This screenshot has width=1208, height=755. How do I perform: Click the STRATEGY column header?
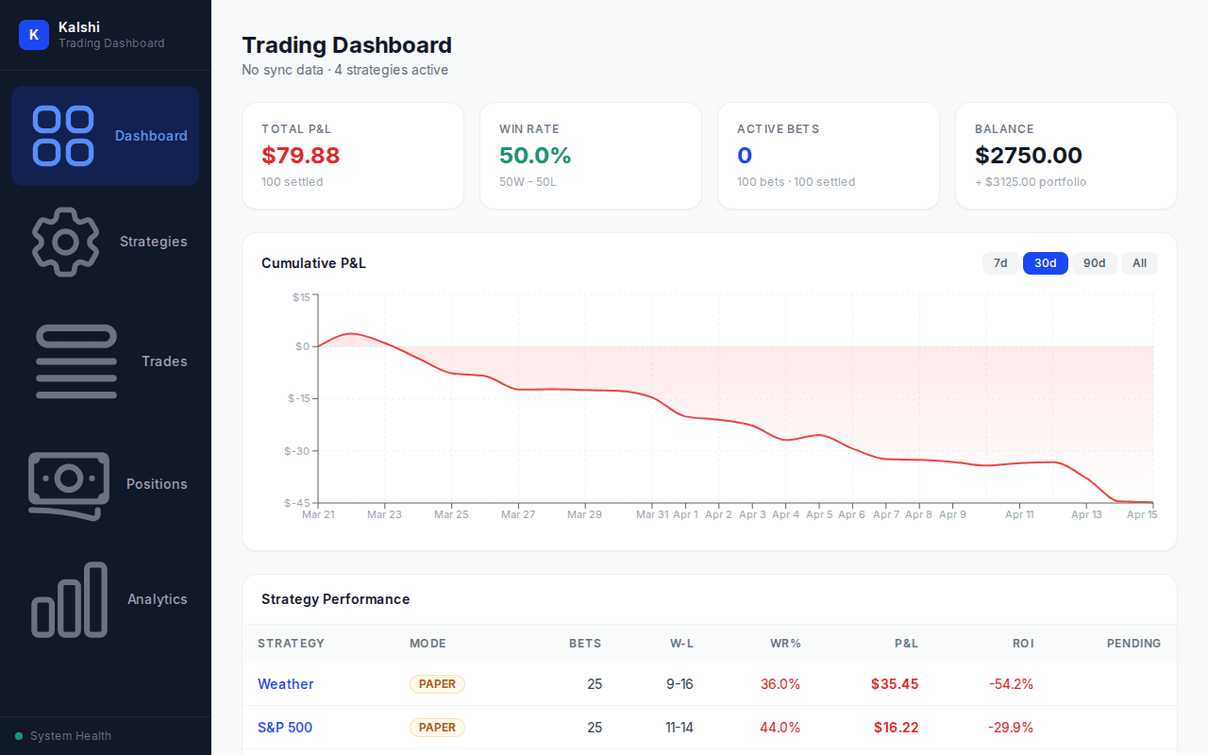pos(291,644)
